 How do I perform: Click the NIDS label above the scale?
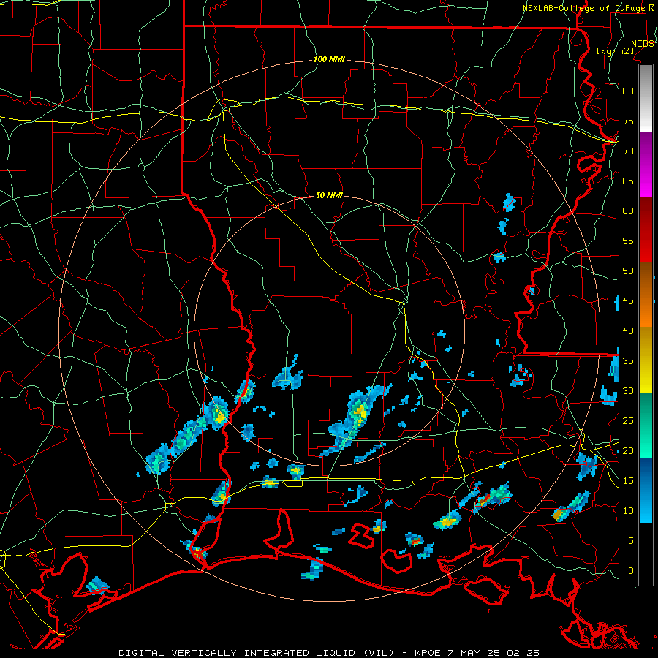click(x=642, y=44)
